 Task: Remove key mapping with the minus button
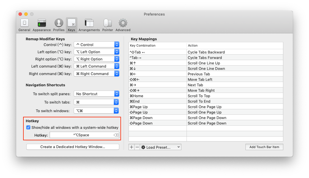[x=137, y=147]
